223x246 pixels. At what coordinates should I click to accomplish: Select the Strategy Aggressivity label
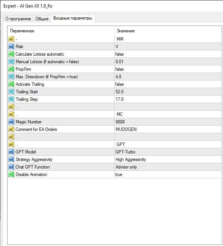pyautogui.click(x=34, y=159)
